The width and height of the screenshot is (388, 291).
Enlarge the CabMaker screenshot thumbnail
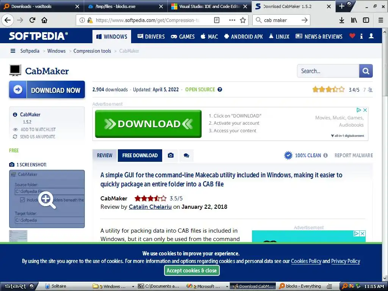click(x=47, y=199)
